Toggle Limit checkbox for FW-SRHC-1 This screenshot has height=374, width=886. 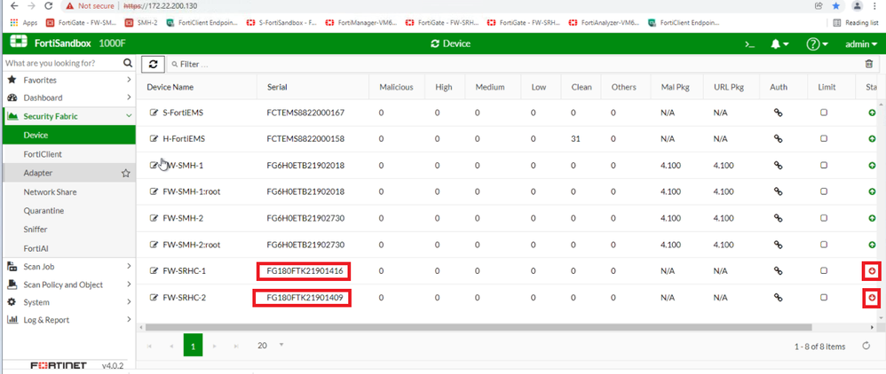pos(824,271)
